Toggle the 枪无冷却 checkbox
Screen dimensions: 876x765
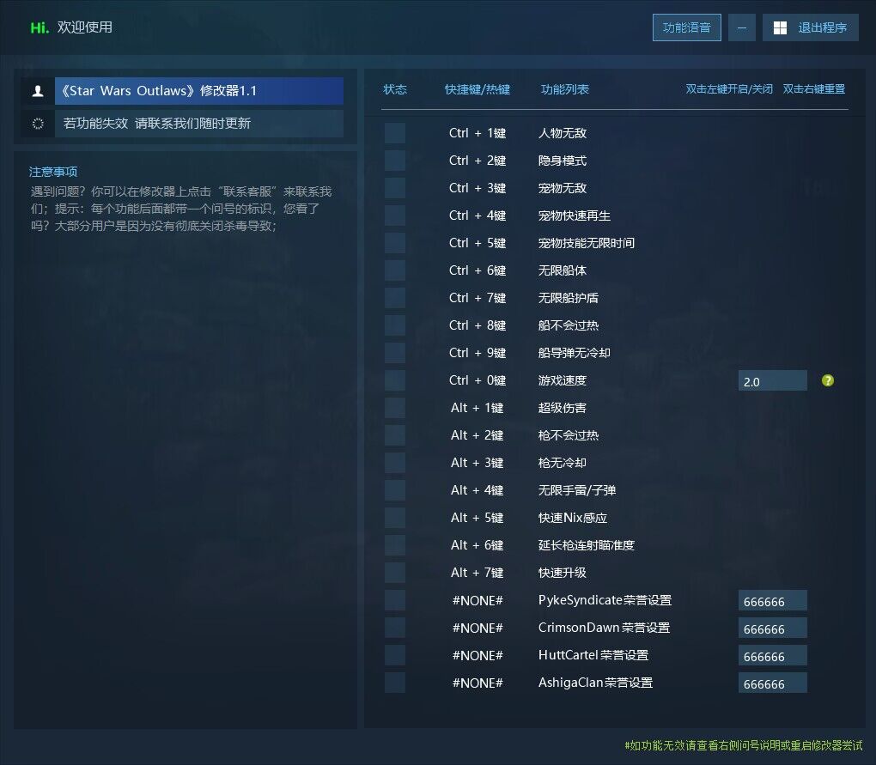click(x=395, y=463)
